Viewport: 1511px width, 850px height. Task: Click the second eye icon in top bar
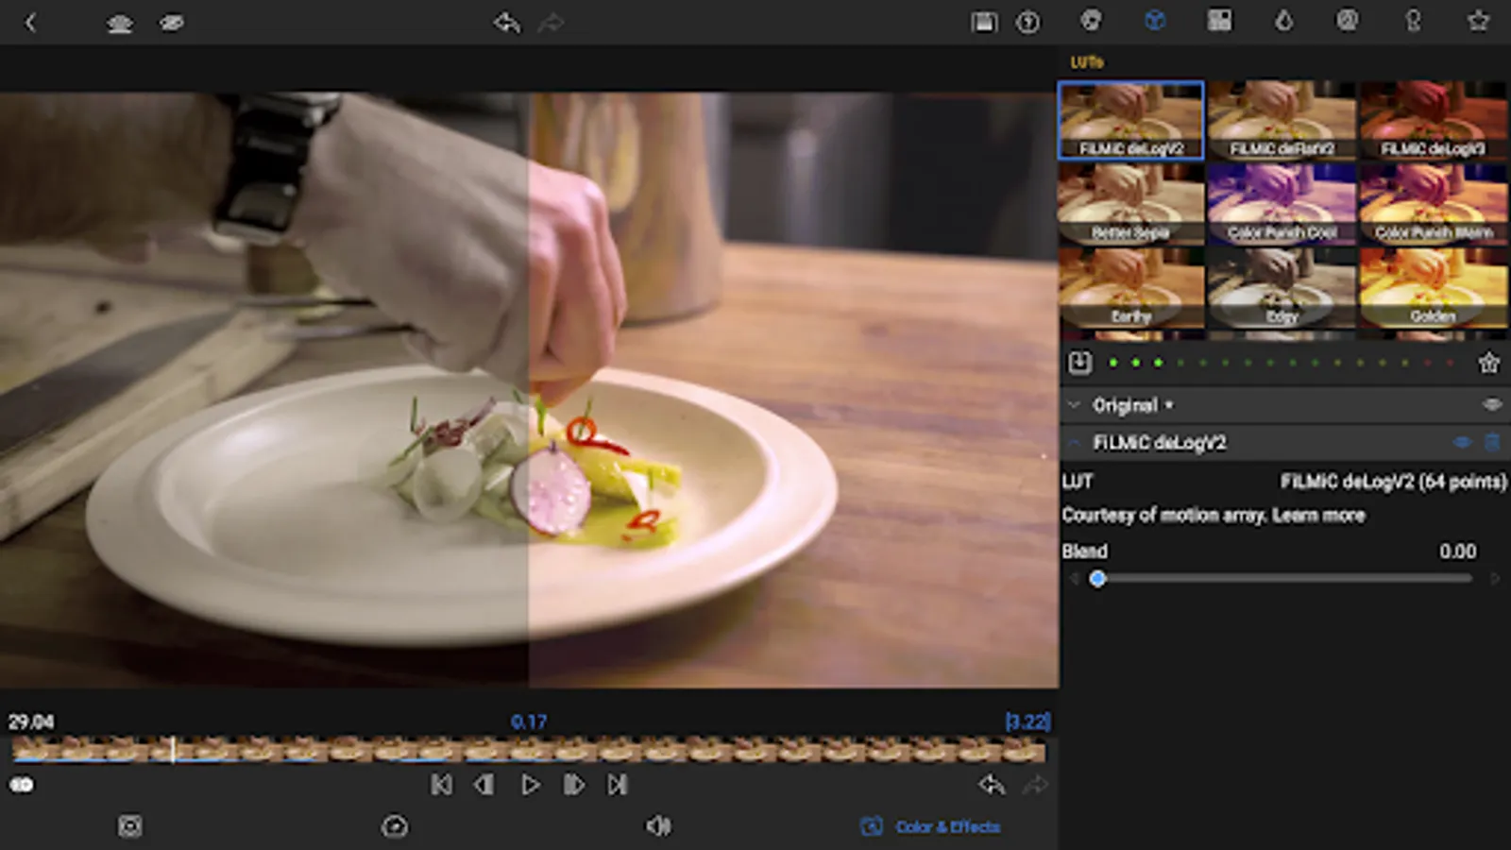pyautogui.click(x=172, y=23)
